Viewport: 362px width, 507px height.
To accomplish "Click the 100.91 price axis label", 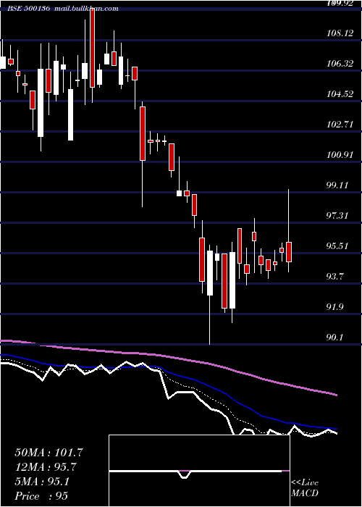I will click(340, 155).
